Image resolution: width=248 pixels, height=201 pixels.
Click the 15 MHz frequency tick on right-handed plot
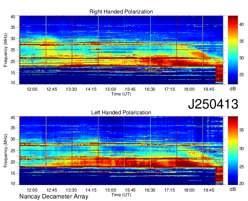[13, 73]
